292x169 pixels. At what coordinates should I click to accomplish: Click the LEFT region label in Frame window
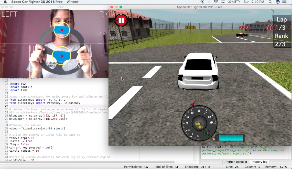point(9,14)
